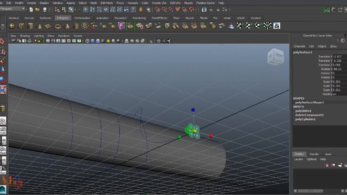Image resolution: width=347 pixels, height=195 pixels.
Task: Select the polyCylinder1 input node
Action: click(x=305, y=119)
